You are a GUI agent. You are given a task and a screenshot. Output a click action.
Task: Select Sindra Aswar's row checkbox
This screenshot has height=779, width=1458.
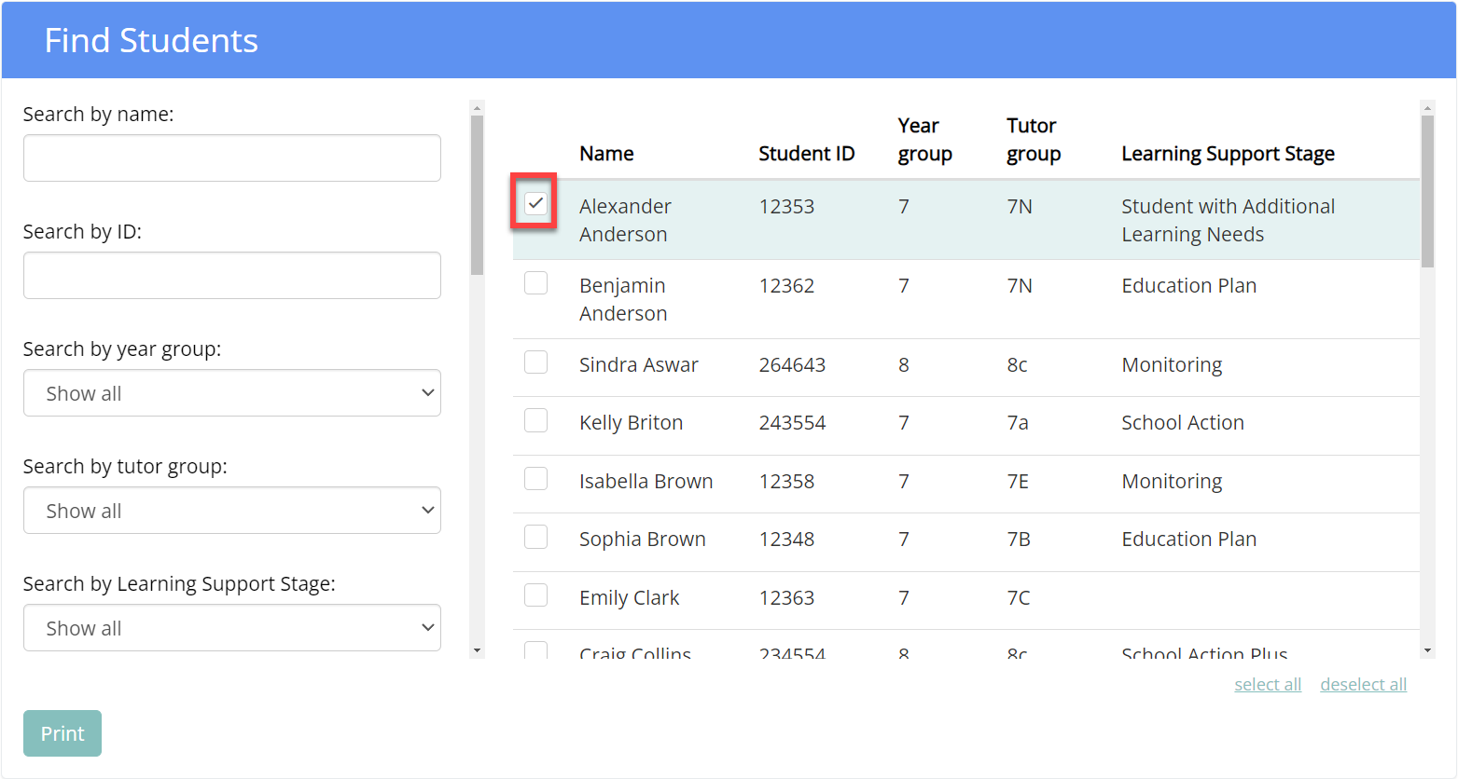pos(535,362)
